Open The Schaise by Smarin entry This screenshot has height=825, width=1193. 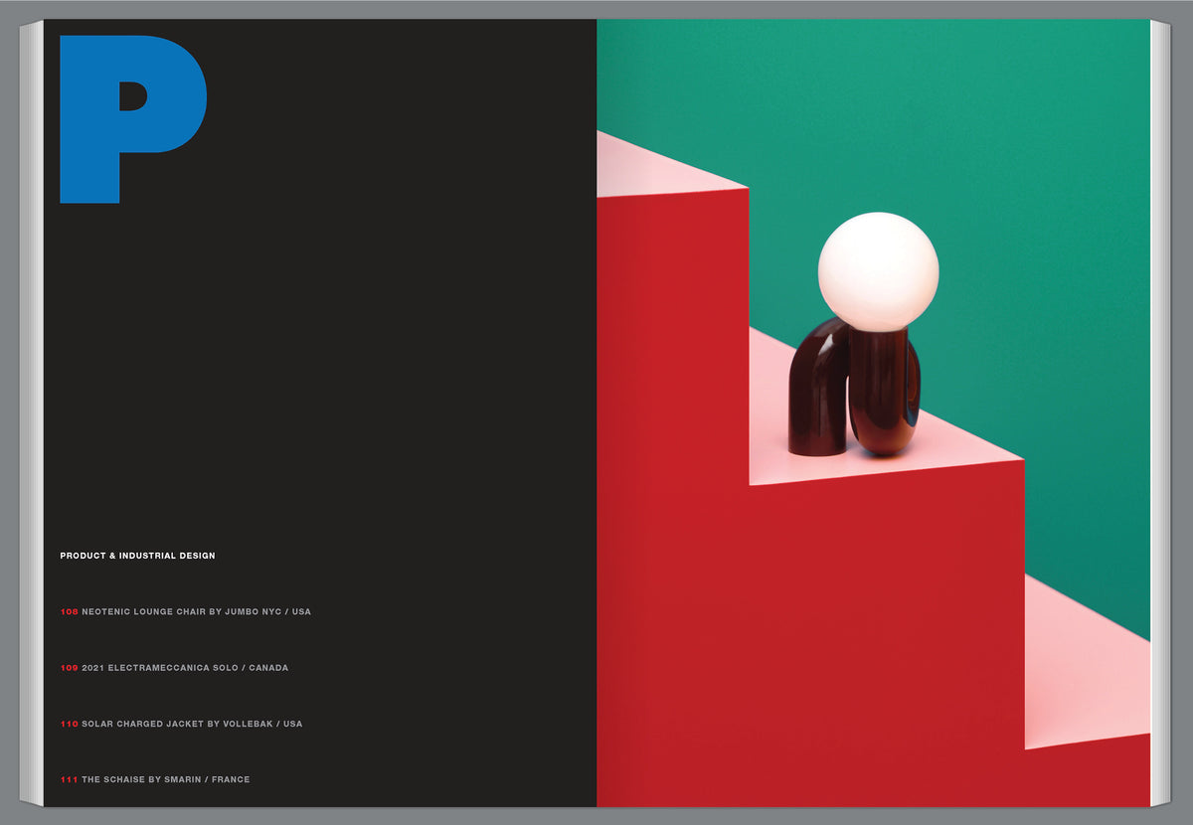click(155, 779)
